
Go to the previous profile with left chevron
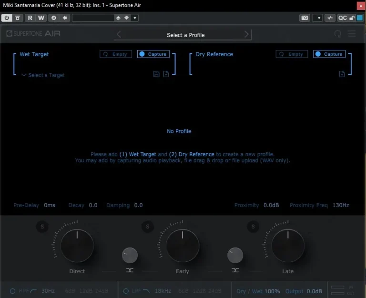[x=119, y=34]
